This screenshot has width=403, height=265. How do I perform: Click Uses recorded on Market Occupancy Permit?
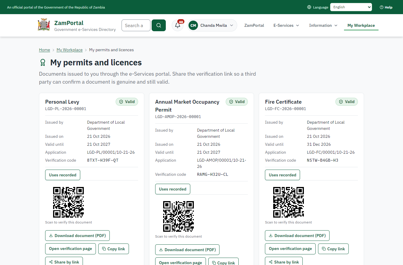pos(173,189)
